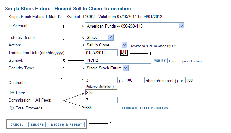Click the Contracts quantity field
This screenshot has width=231, height=133.
pos(101,80)
